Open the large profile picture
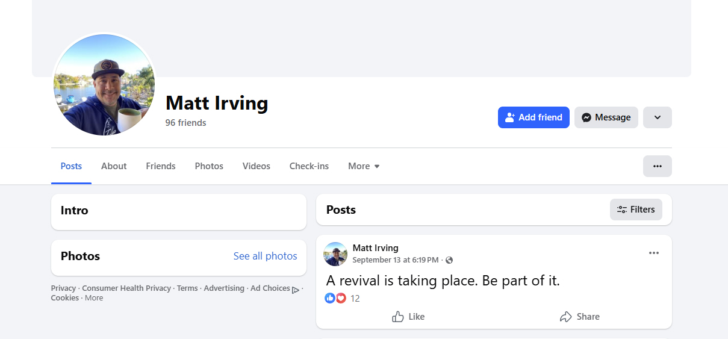The image size is (728, 339). pos(104,84)
